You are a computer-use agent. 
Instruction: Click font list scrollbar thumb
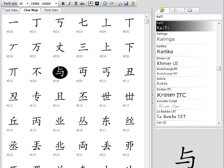pos(219,68)
